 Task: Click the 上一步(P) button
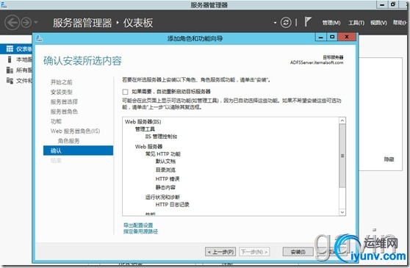point(220,252)
